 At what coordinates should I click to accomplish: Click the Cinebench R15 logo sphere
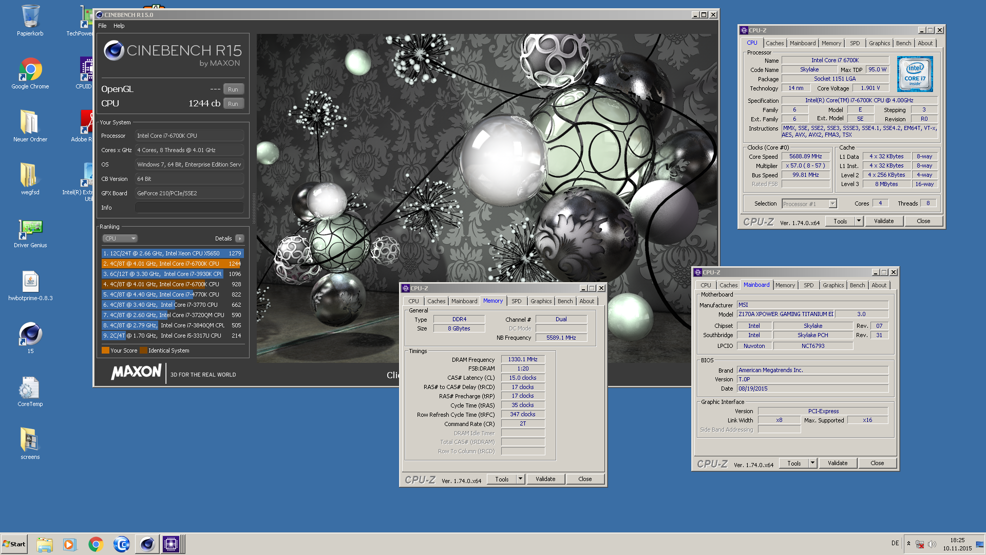click(113, 50)
